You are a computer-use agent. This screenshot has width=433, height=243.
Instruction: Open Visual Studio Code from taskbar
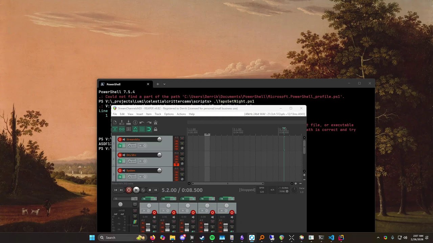pyautogui.click(x=331, y=238)
